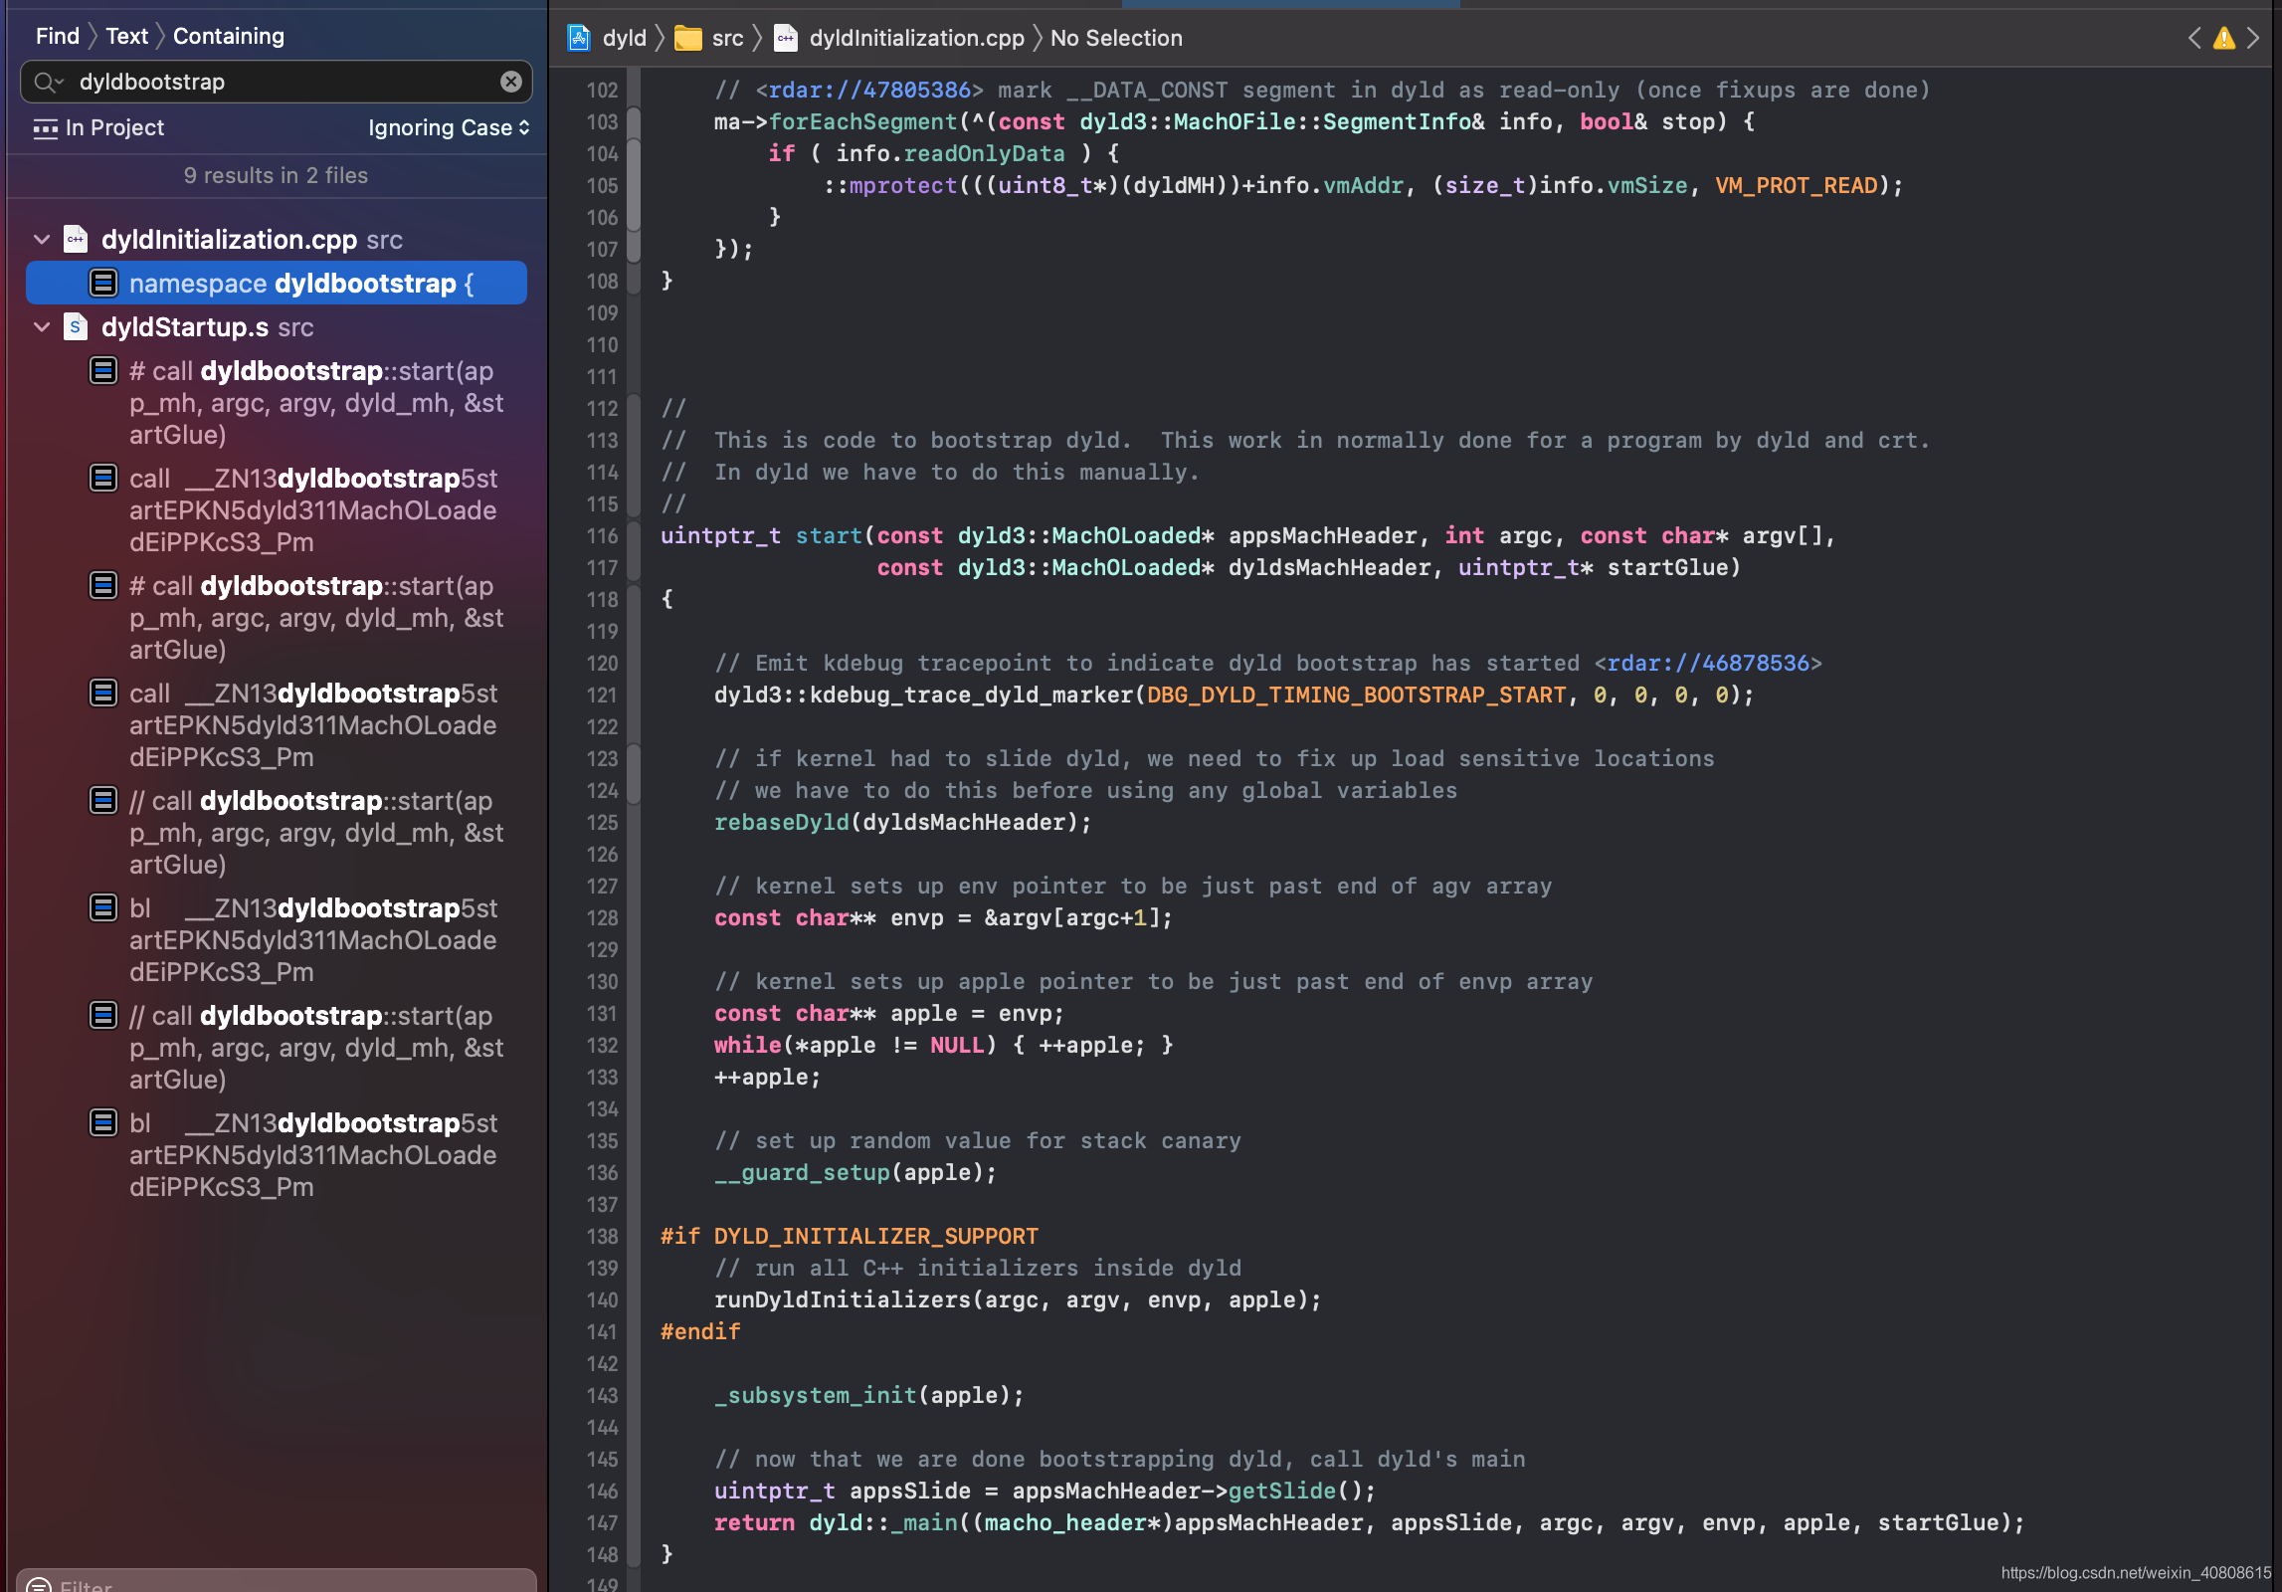Click the magnifying glass search options icon

click(x=46, y=82)
